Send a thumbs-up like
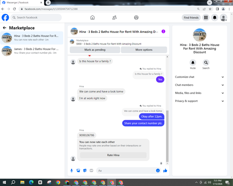The width and height of the screenshot is (233, 186). [x=165, y=170]
